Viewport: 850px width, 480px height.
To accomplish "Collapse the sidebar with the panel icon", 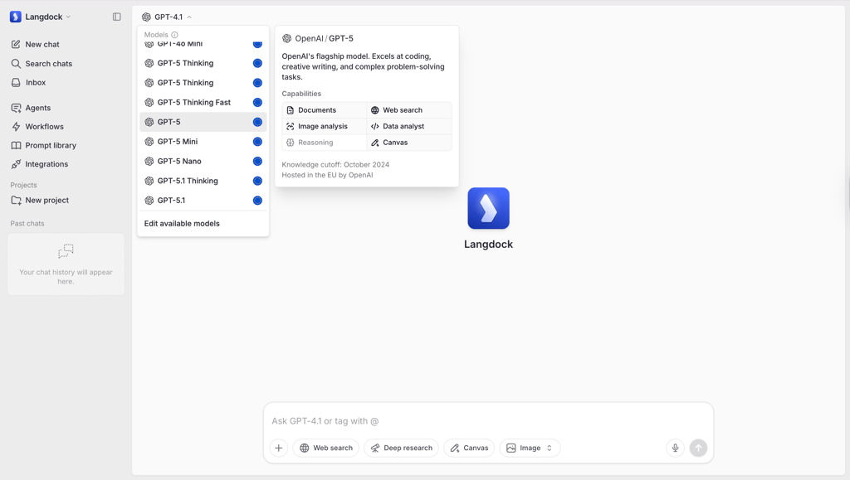I will (x=116, y=17).
